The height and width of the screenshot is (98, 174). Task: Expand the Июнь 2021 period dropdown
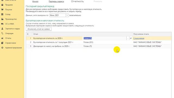(x=67, y=15)
